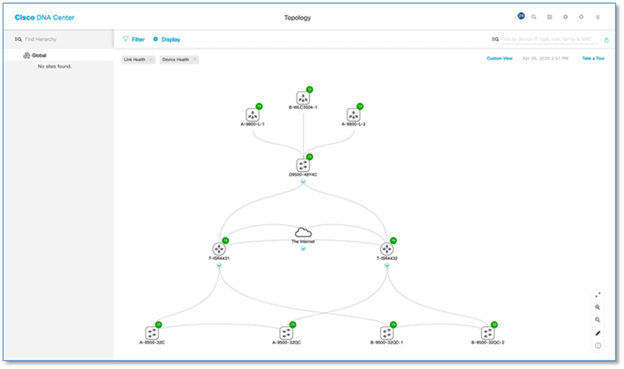The width and height of the screenshot is (624, 369).
Task: Remove the Link Health filter chip
Action: (x=151, y=60)
